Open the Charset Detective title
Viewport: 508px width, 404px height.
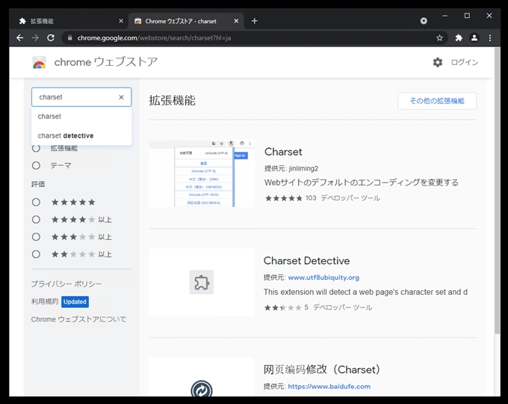click(306, 261)
